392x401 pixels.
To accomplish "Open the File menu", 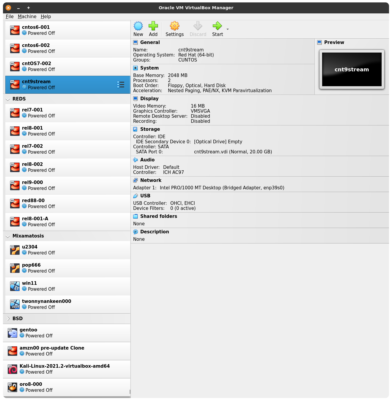I will pyautogui.click(x=10, y=17).
